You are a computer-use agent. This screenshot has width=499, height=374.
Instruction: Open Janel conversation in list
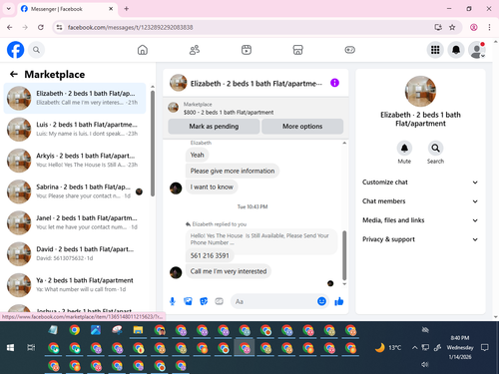75,222
